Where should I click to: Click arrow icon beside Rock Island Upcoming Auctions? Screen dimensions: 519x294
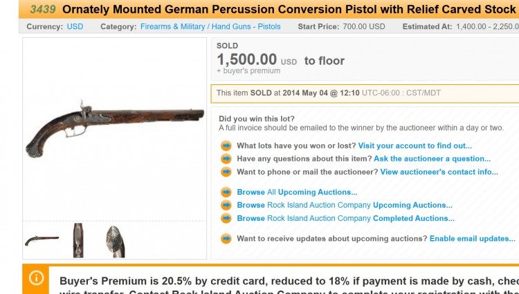(x=226, y=205)
